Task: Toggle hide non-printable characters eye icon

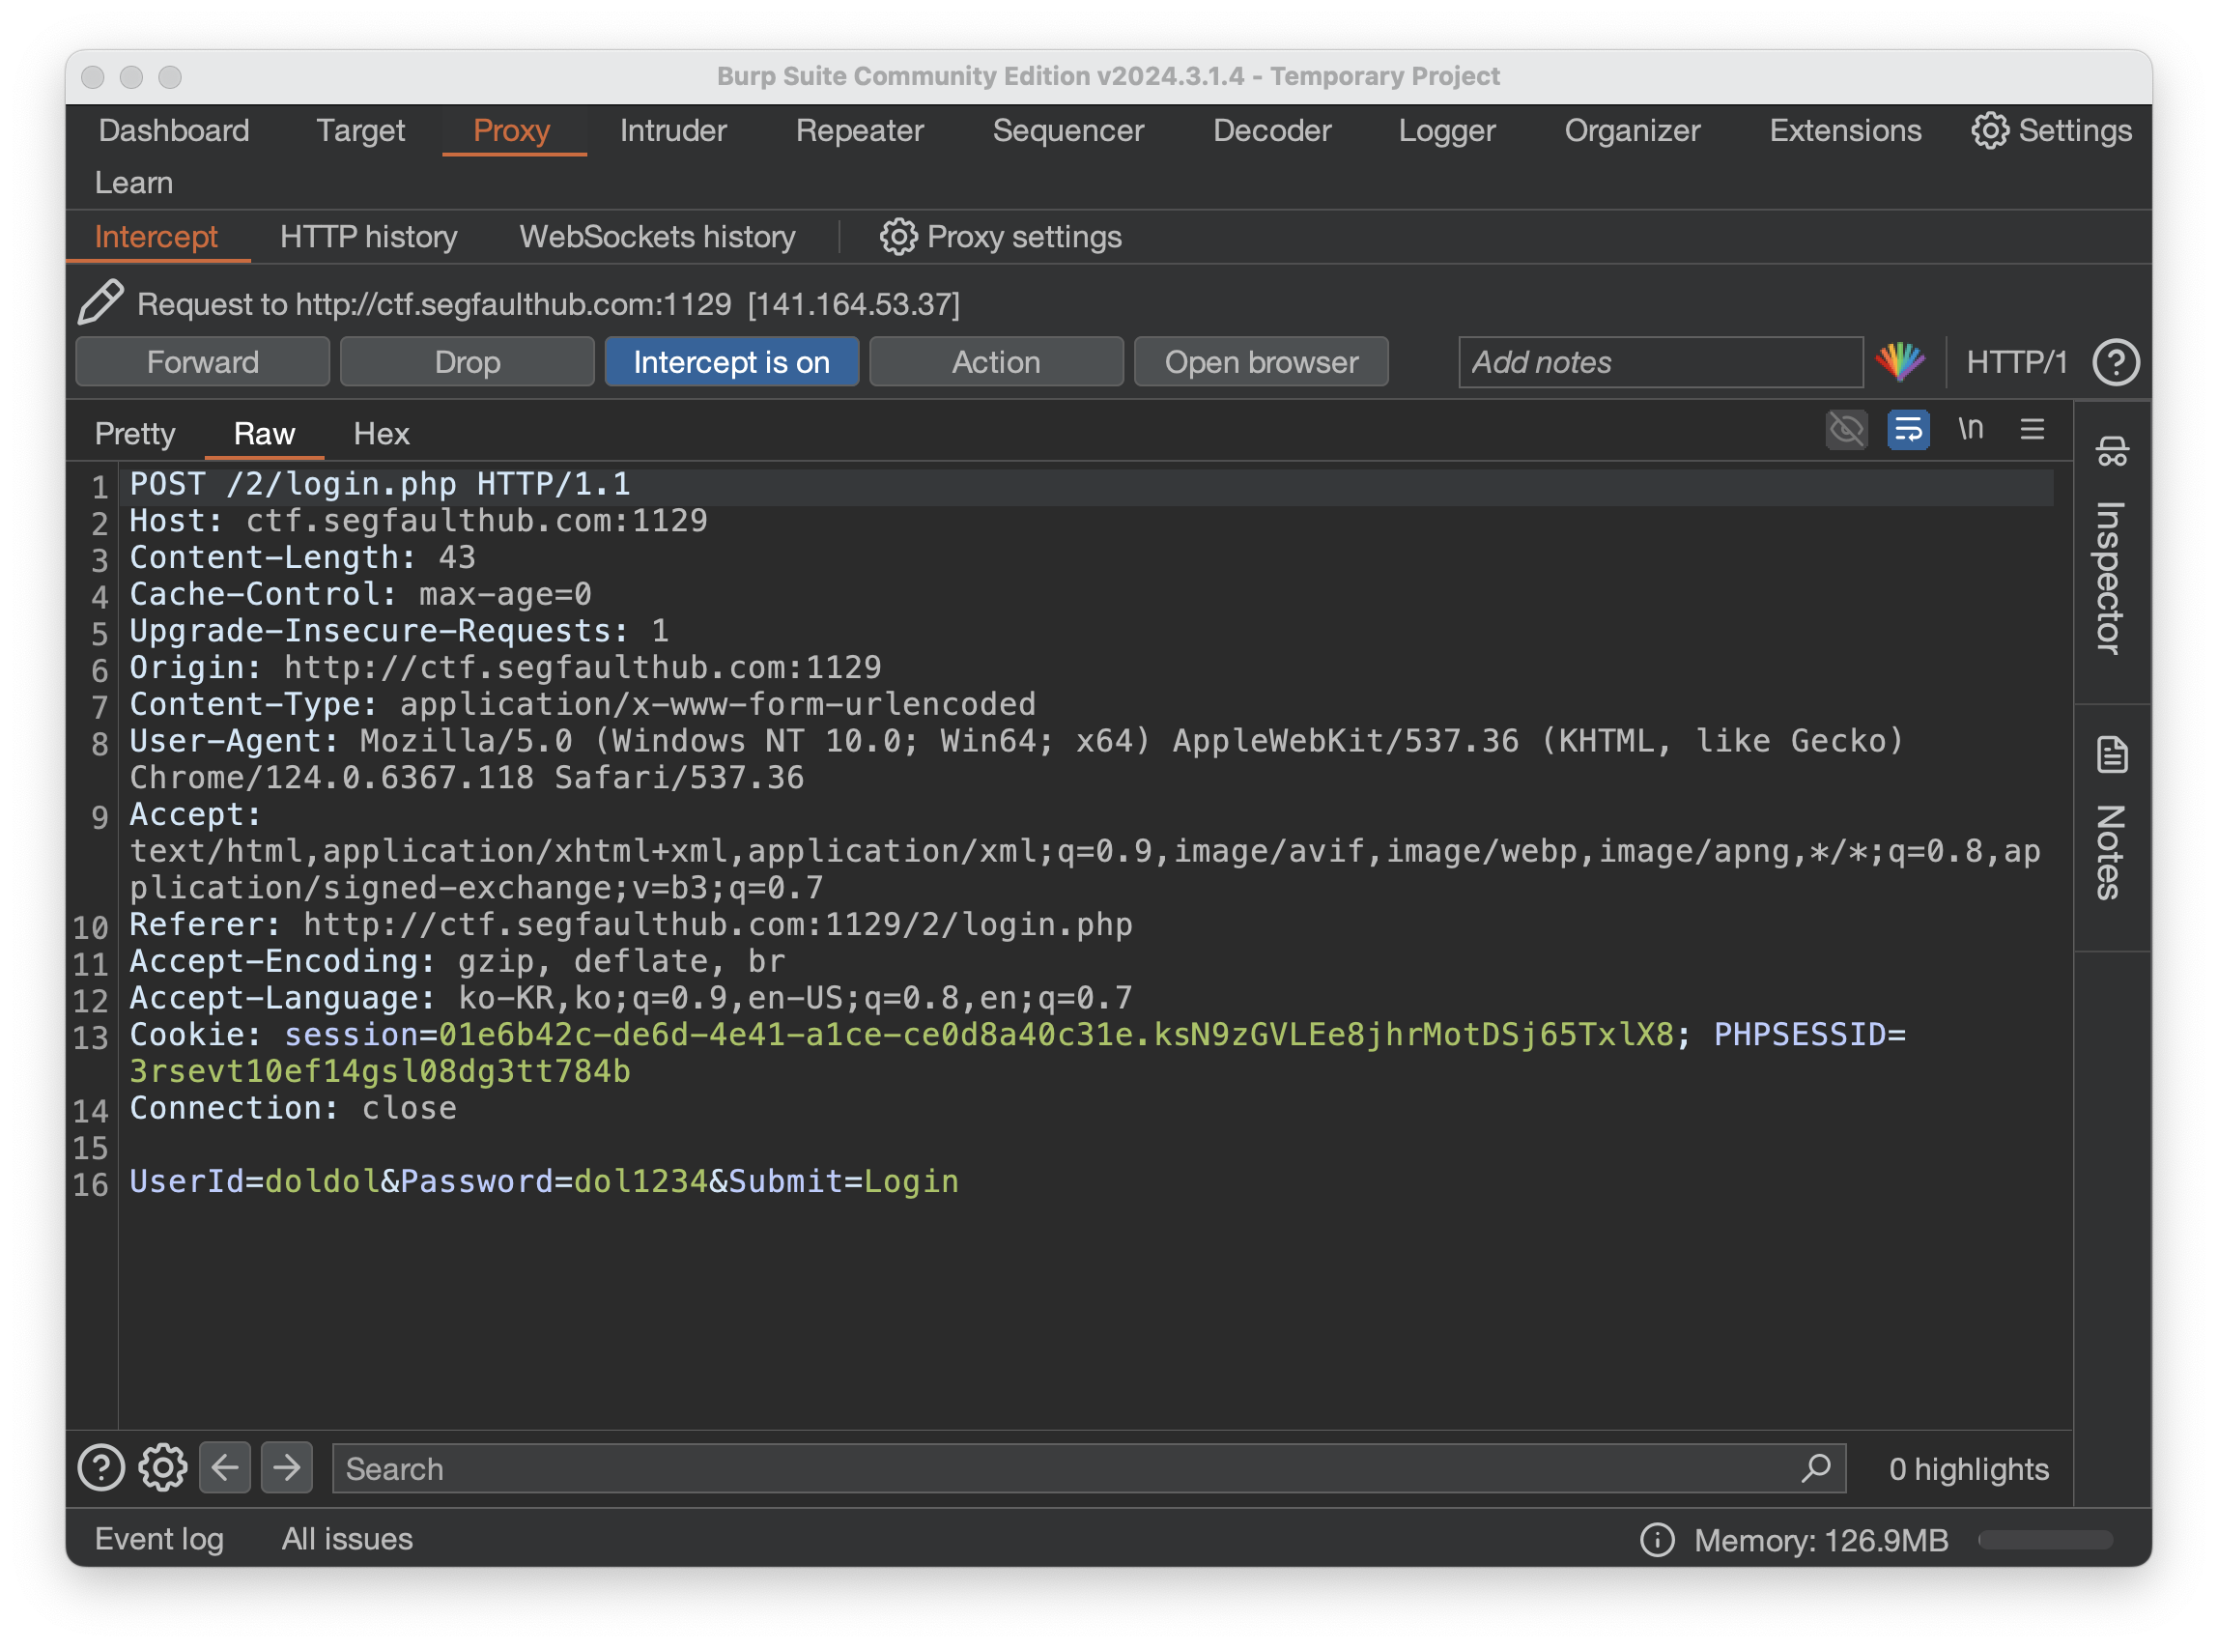Action: click(1846, 430)
